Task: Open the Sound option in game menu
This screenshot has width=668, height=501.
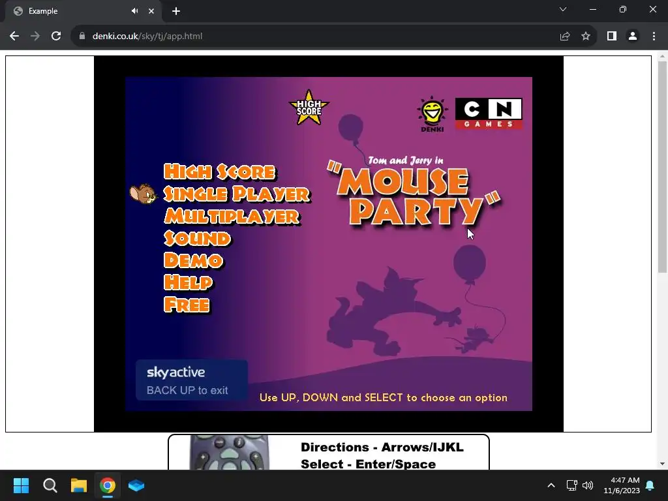Action: (x=197, y=238)
